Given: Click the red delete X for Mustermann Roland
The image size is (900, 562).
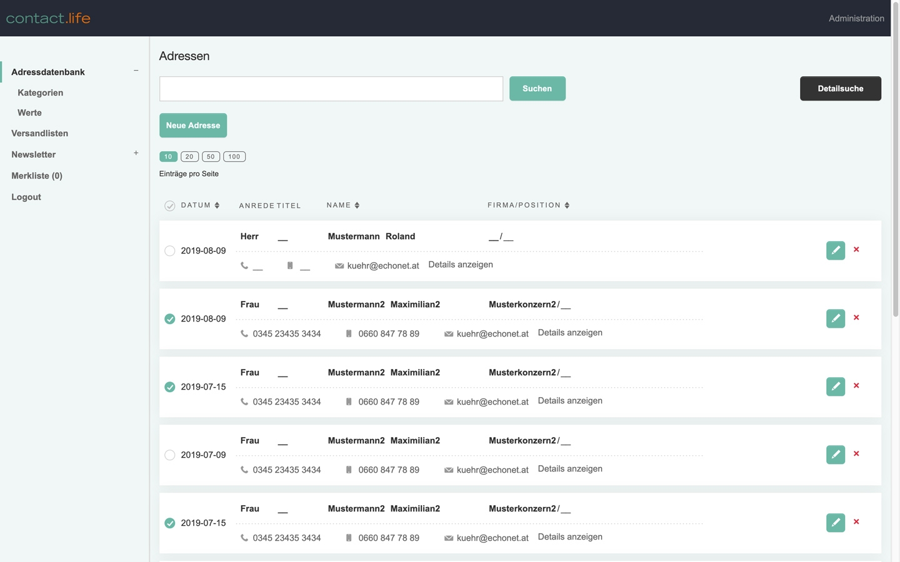Looking at the screenshot, I should point(856,250).
